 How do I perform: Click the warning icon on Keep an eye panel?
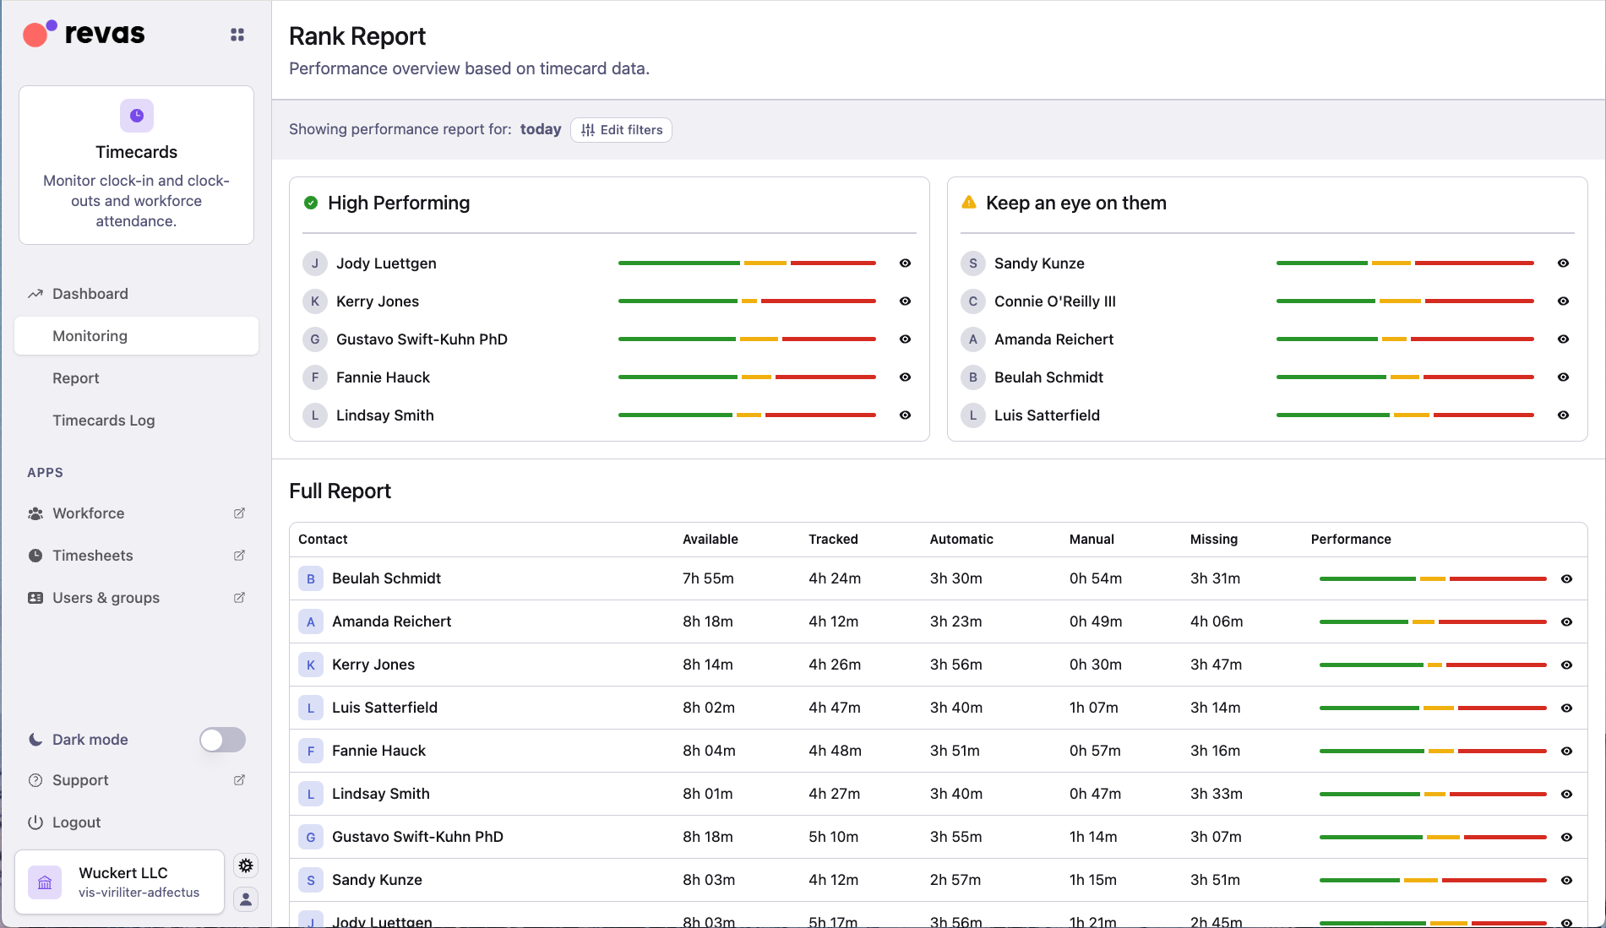pos(969,203)
